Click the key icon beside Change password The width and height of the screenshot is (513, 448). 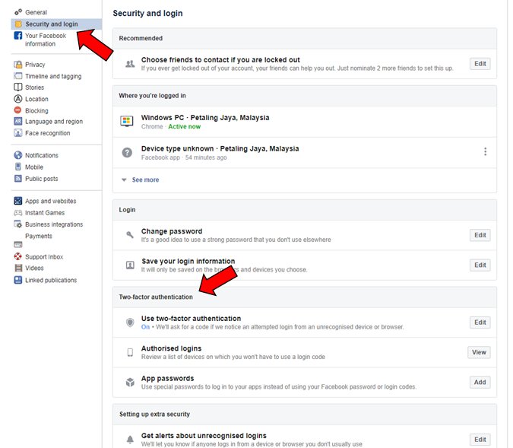pos(130,234)
